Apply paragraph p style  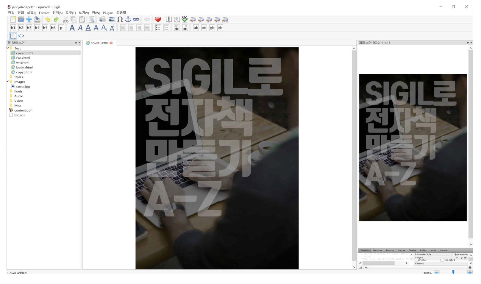point(61,28)
